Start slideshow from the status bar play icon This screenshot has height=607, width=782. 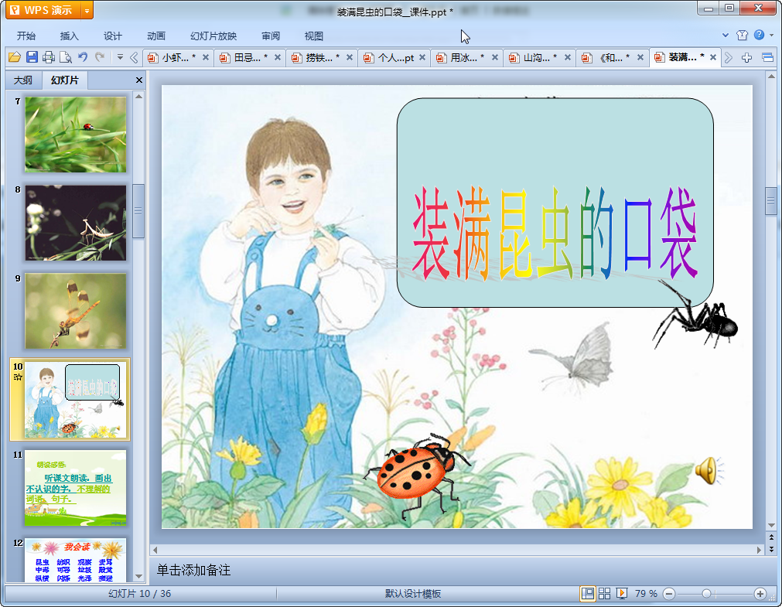coord(621,594)
